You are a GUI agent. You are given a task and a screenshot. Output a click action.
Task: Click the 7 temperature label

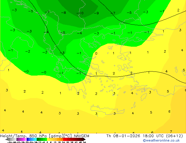click(171, 132)
